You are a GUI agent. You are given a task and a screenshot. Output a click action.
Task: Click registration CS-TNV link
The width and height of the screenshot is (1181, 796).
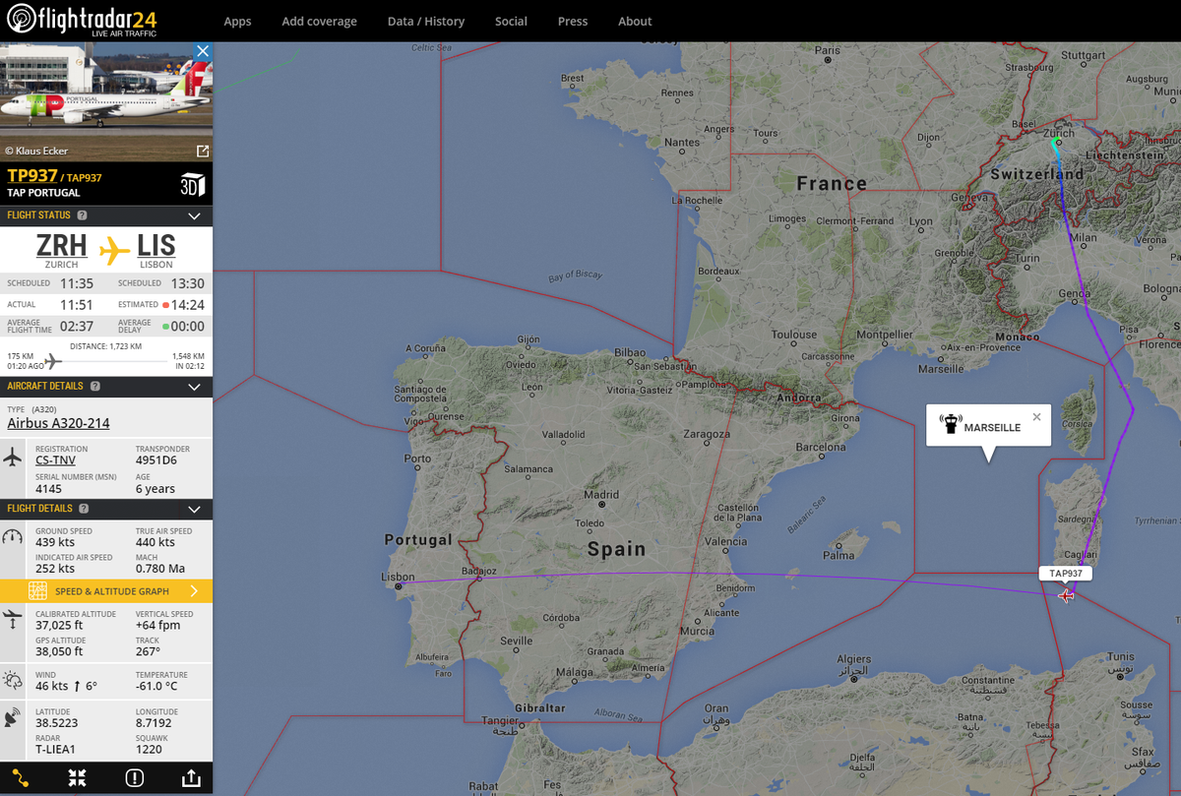[x=55, y=460]
